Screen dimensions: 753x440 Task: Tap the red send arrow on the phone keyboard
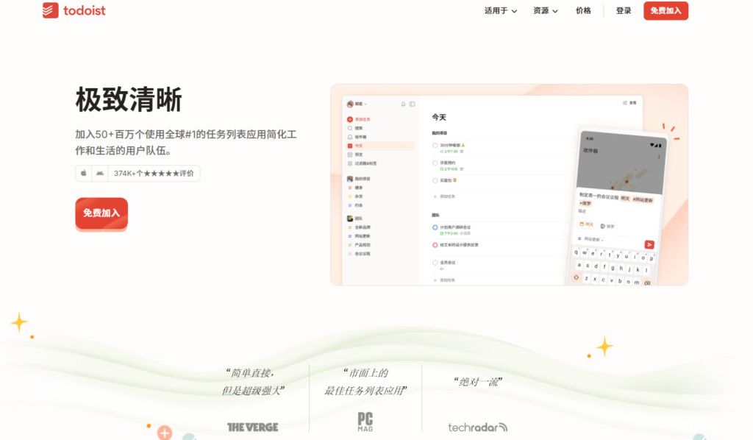pyautogui.click(x=649, y=245)
